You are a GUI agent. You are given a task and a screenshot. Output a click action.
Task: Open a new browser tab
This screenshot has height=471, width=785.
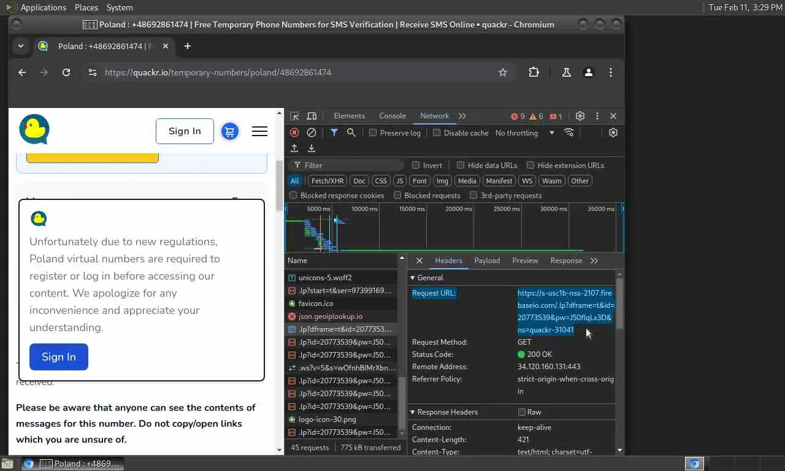point(188,46)
